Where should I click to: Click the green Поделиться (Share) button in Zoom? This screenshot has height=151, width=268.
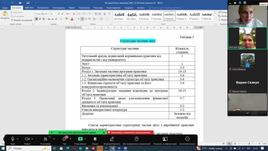(x=80, y=140)
